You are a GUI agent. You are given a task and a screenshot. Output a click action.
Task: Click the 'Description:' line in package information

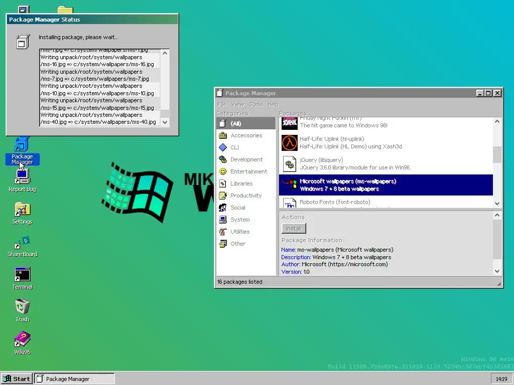(x=336, y=257)
